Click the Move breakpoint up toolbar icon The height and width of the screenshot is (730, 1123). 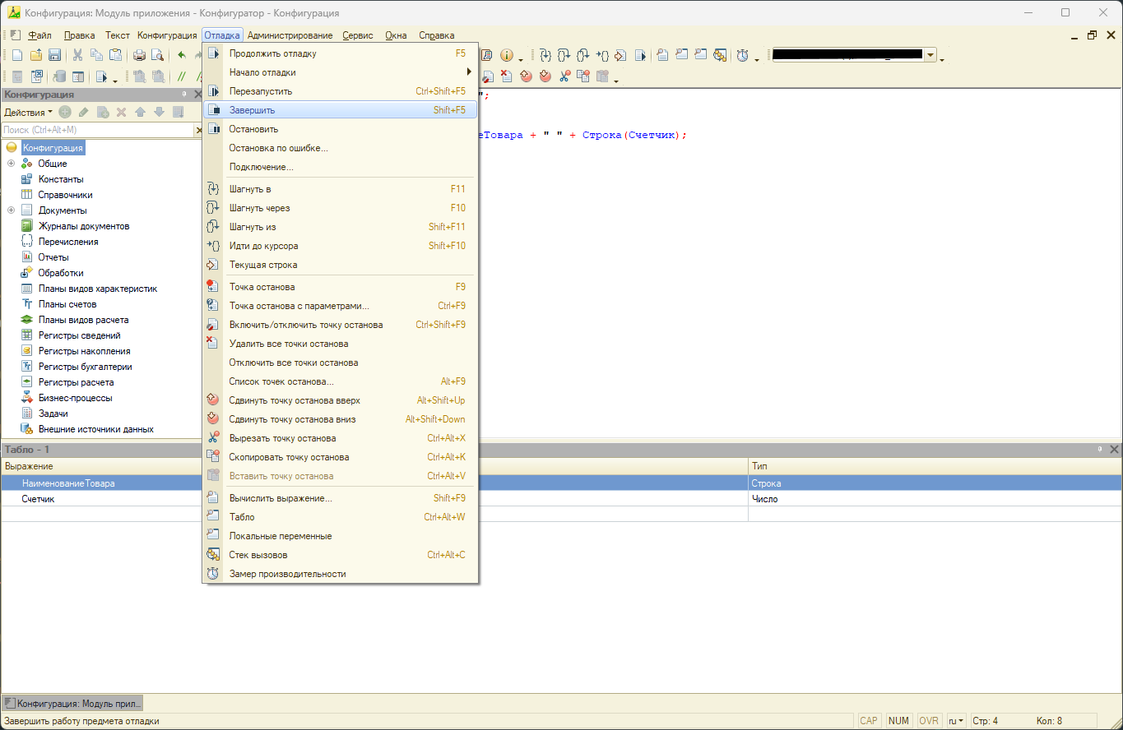click(x=526, y=76)
